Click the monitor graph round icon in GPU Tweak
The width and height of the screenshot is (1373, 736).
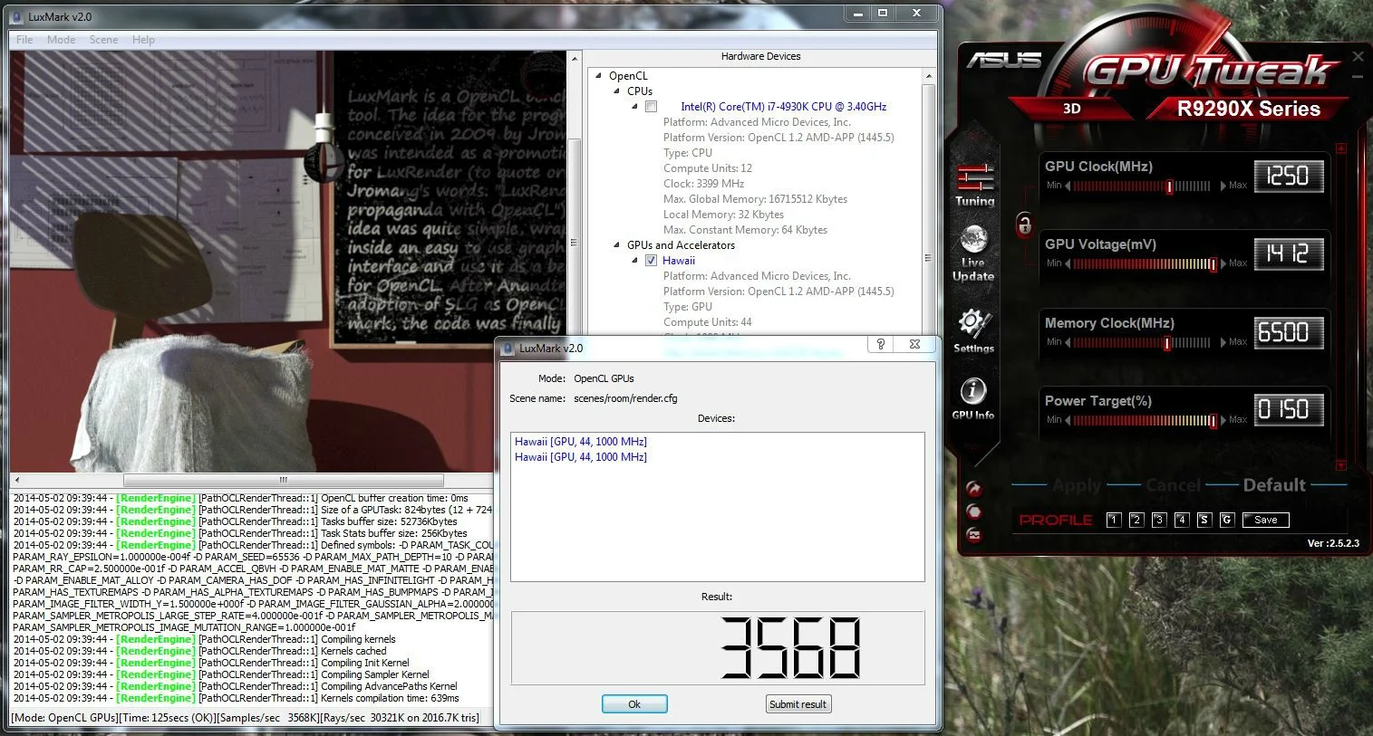(974, 534)
